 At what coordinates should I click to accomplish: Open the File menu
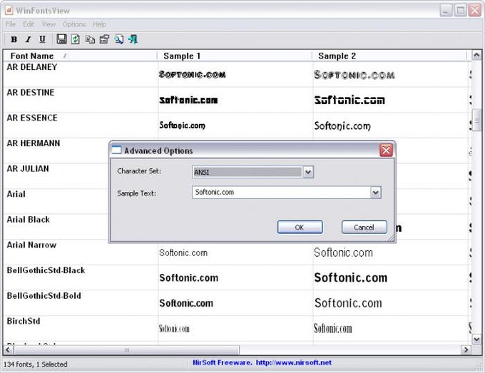pyautogui.click(x=11, y=24)
